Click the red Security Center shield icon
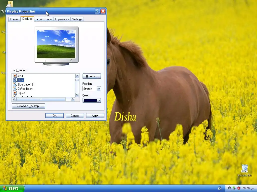 click(x=239, y=188)
